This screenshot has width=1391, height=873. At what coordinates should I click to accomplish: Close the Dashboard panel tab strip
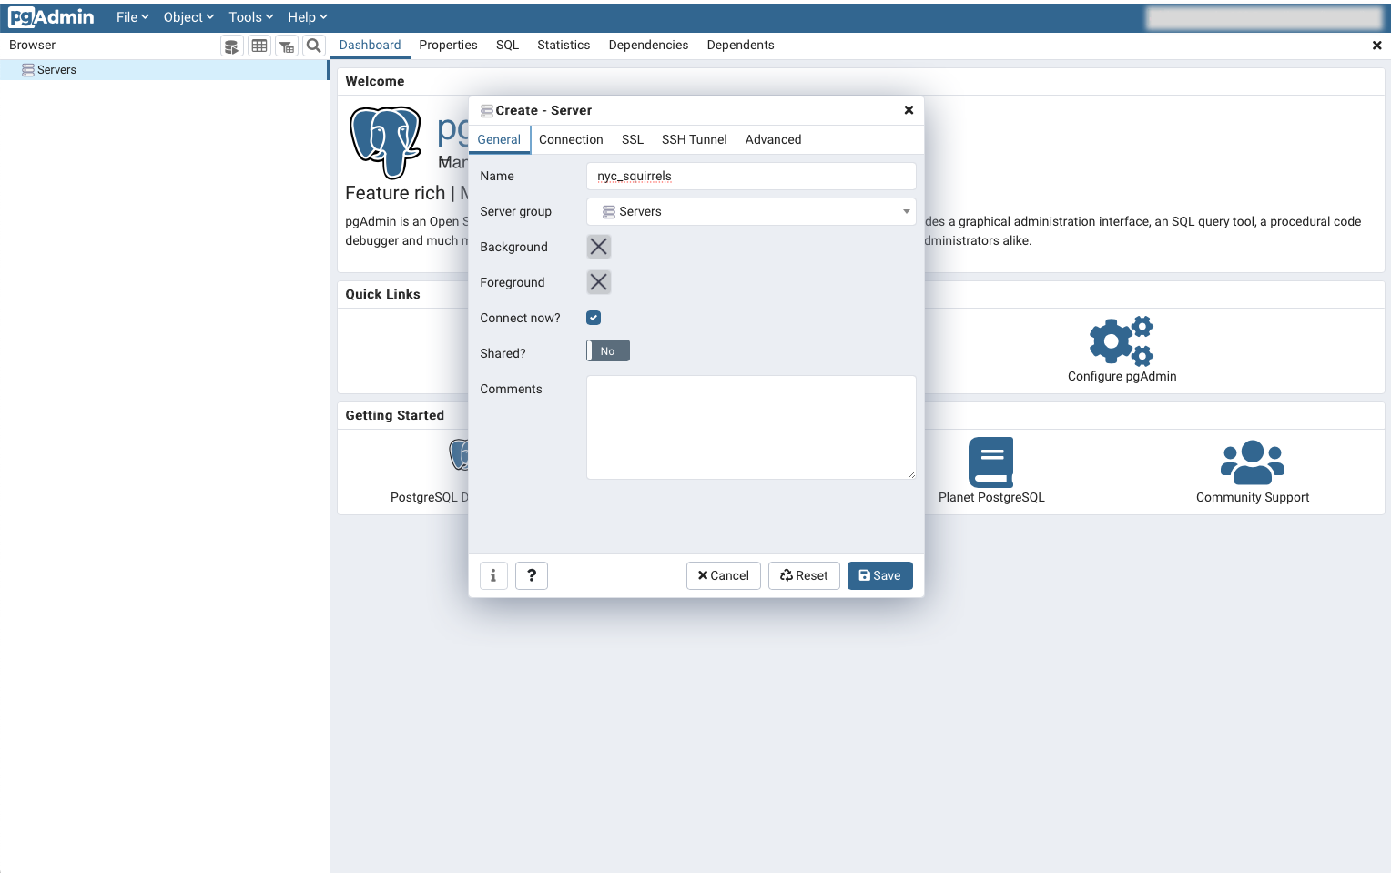[1376, 46]
